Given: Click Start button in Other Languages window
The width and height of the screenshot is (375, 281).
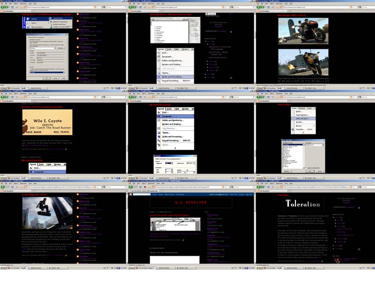Looking at the screenshot, I should pyautogui.click(x=3, y=88).
